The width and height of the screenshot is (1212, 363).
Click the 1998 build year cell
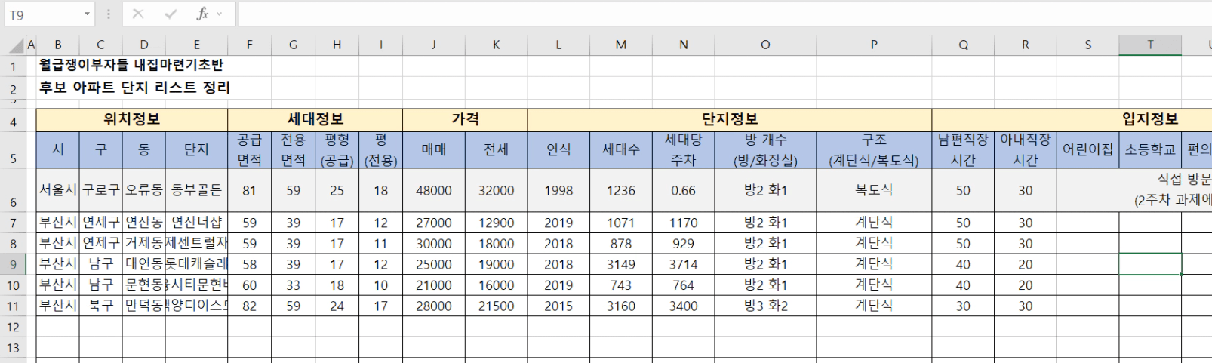click(558, 190)
